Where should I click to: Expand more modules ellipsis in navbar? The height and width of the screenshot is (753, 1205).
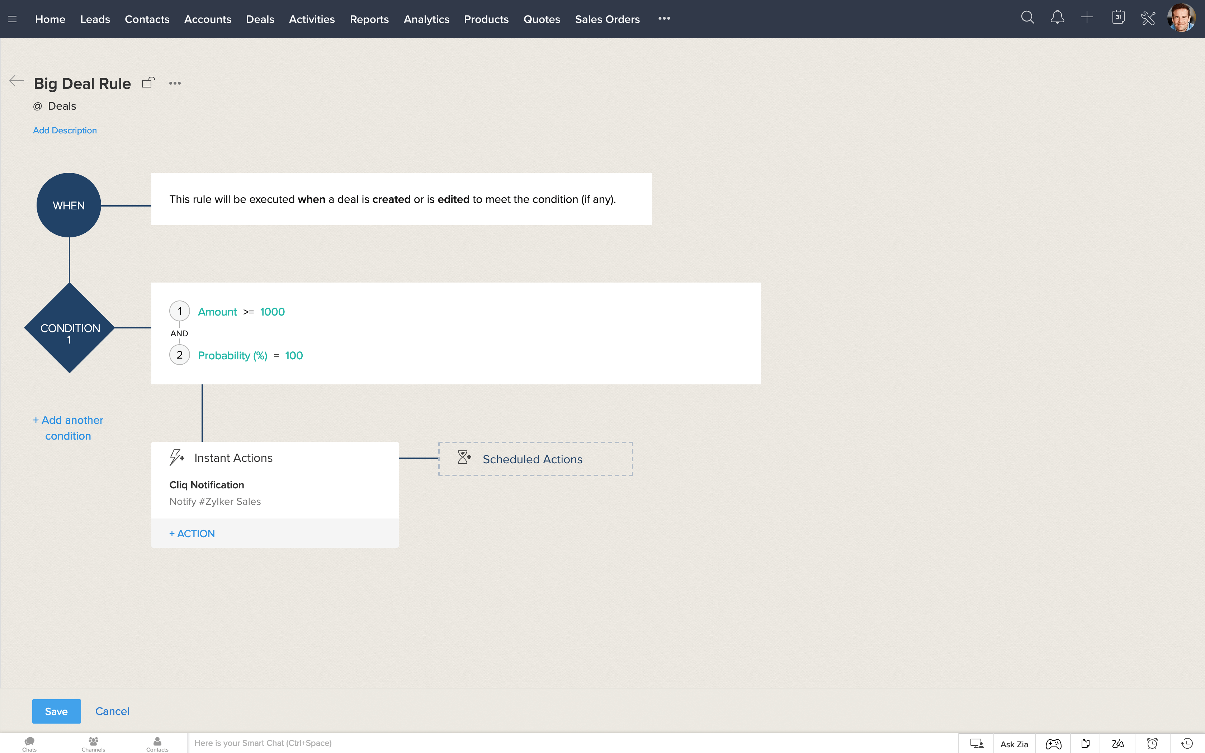(x=664, y=18)
